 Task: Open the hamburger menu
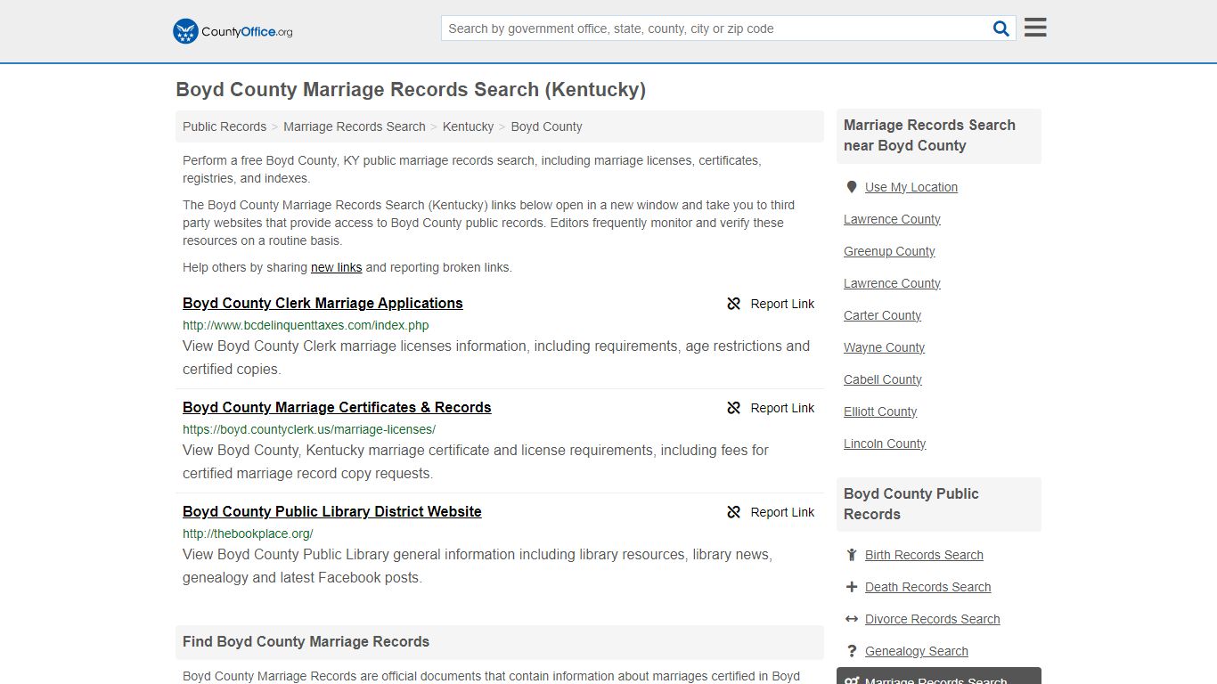(x=1035, y=28)
